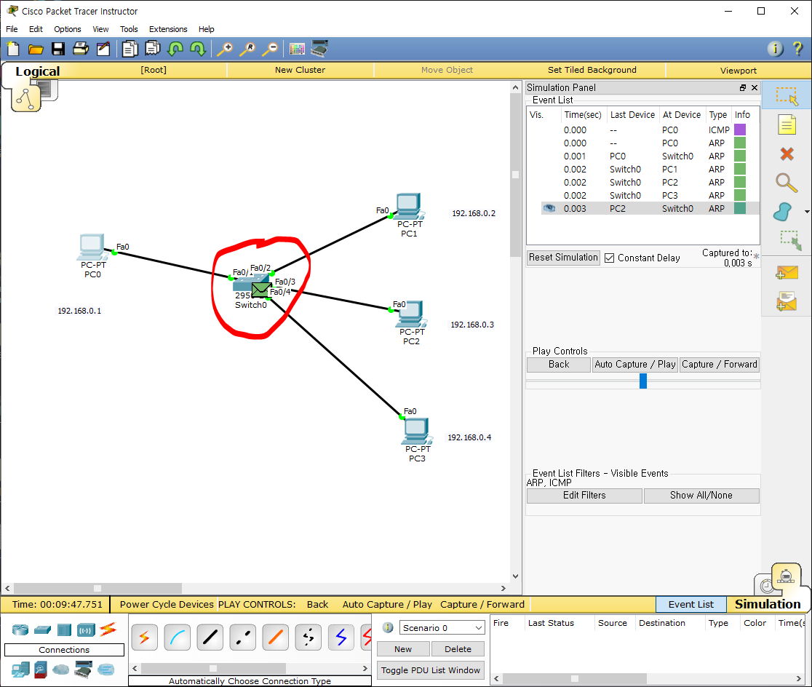The image size is (812, 687).
Task: Click the New scenario button
Action: coord(403,649)
